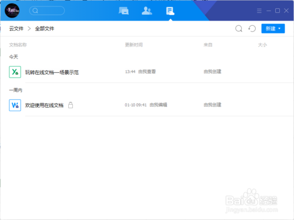Open the 新建 dropdown button
Image resolution: width=294 pixels, height=220 pixels.
(x=273, y=29)
